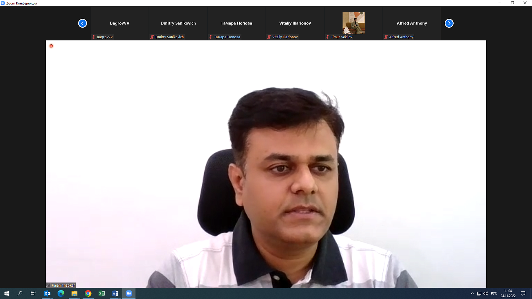The width and height of the screenshot is (532, 299).
Task: Click the Rajan Thaokar speaker name label
Action: 63,285
